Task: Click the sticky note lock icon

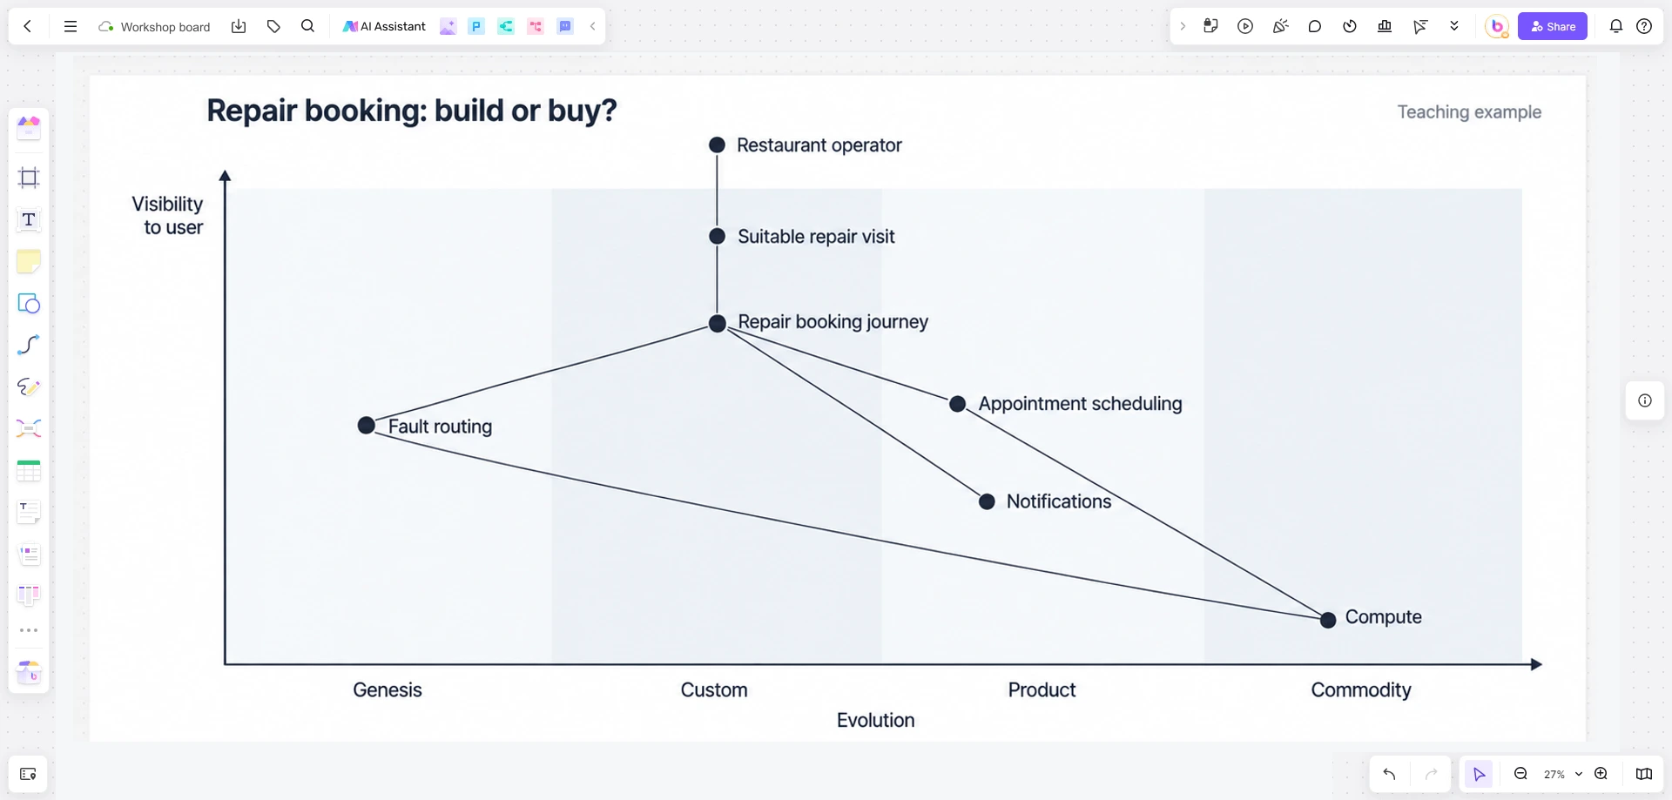Action: 1210,26
